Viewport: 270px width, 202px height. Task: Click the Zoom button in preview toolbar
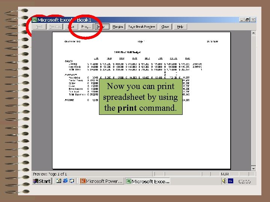(71, 27)
